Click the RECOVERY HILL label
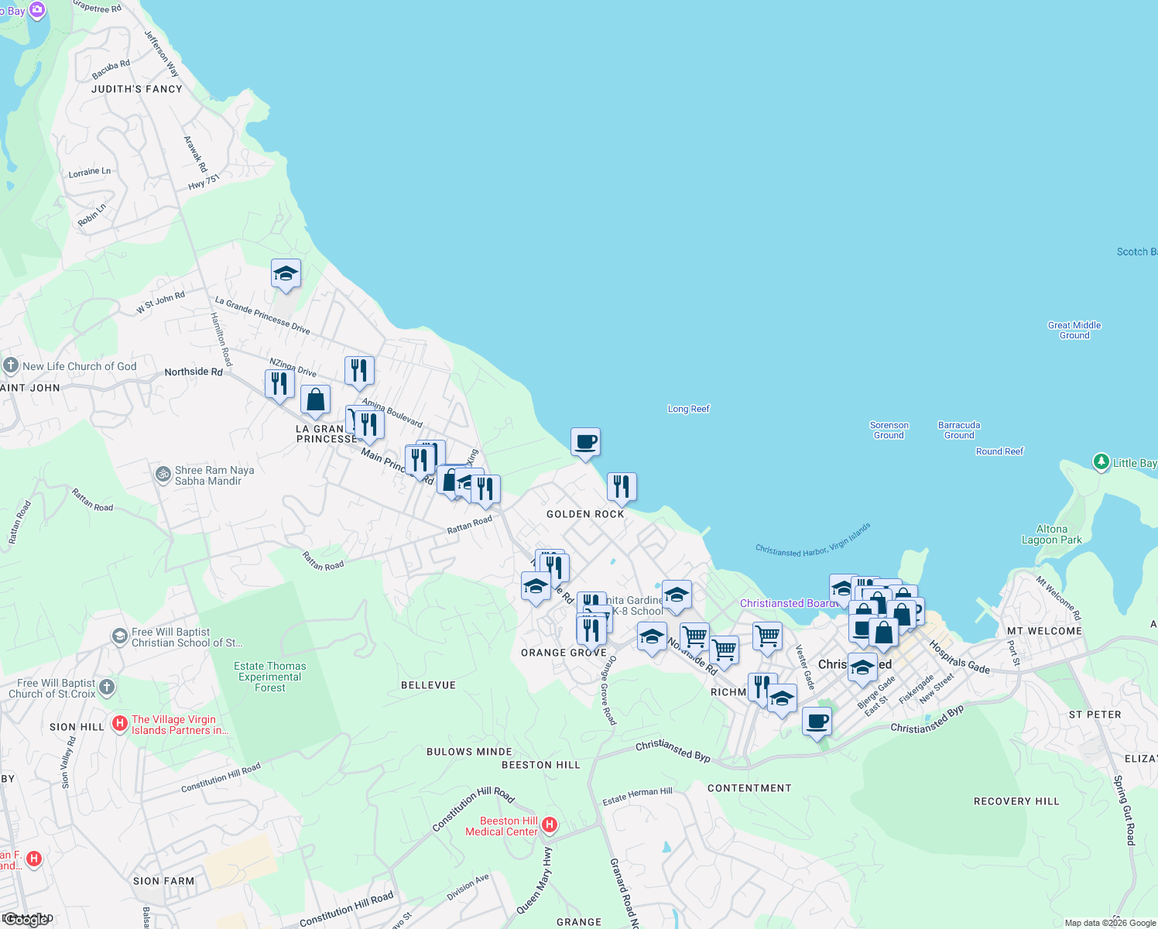1158x929 pixels. [x=1016, y=801]
